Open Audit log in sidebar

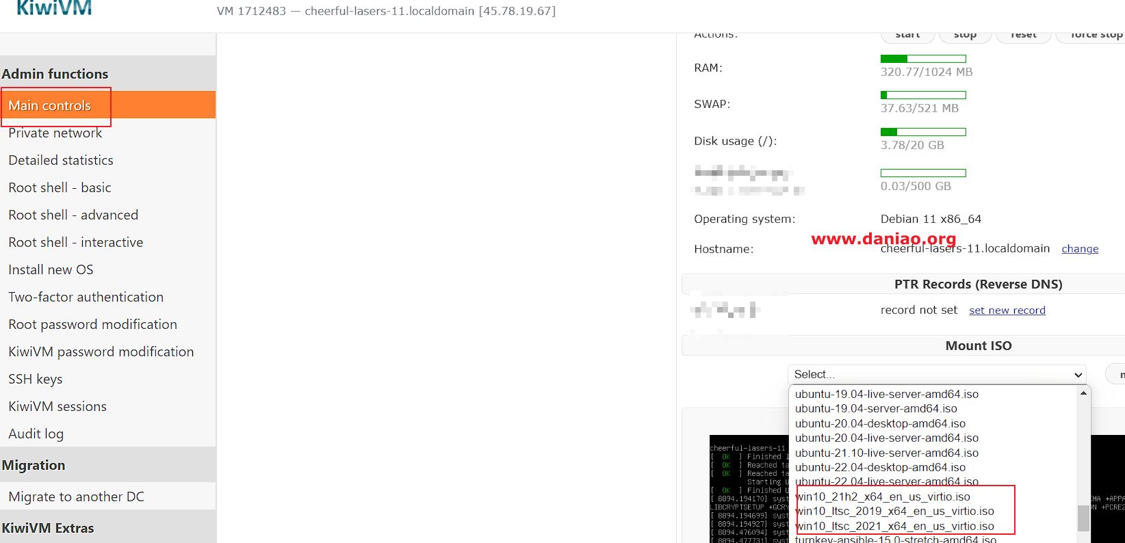tap(36, 434)
